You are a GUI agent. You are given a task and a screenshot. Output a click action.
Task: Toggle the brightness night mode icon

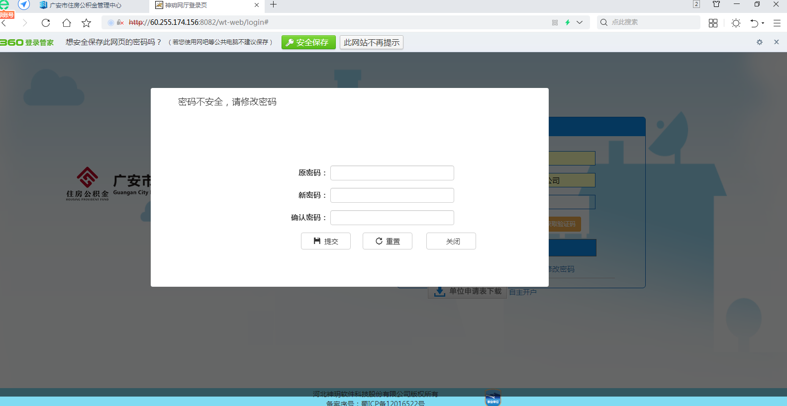(736, 23)
